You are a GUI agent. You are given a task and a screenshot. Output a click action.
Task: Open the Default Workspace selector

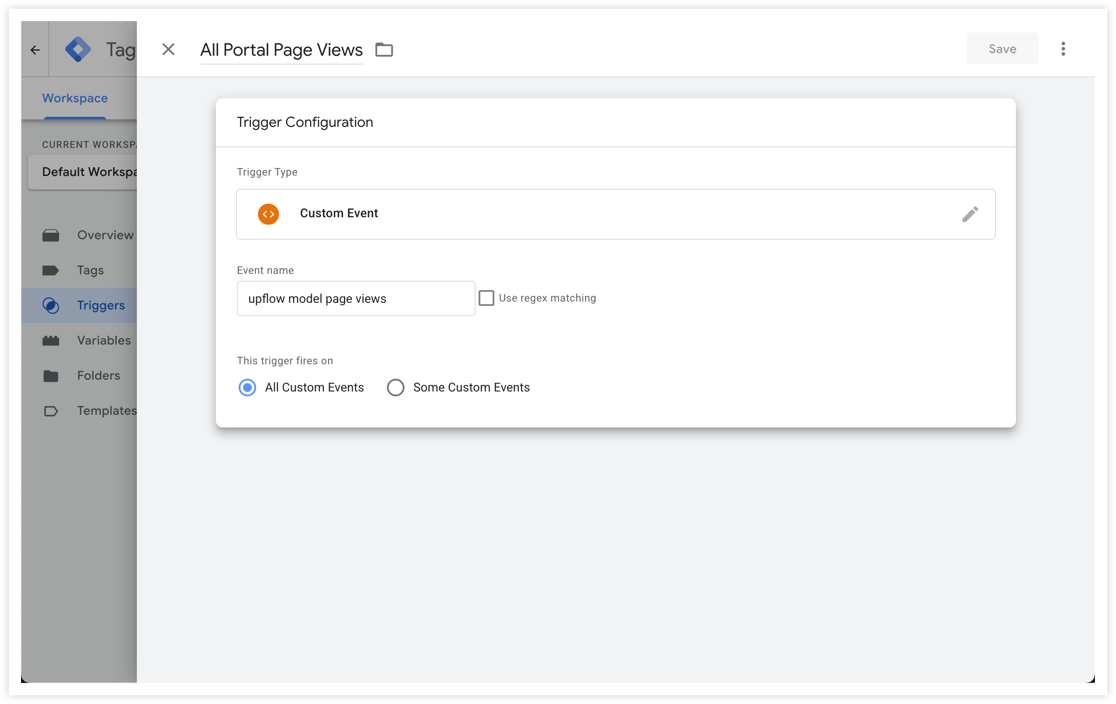82,172
